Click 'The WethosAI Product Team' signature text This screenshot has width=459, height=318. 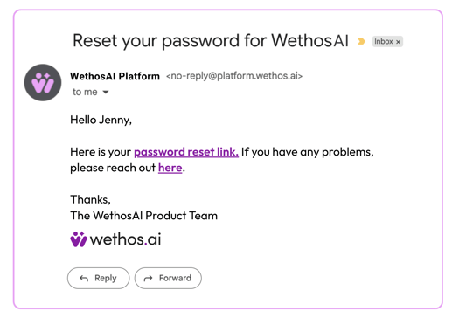[143, 216]
